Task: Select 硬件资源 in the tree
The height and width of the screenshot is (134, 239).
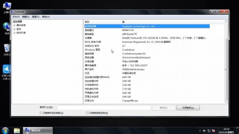Action: pyautogui.click(x=21, y=25)
